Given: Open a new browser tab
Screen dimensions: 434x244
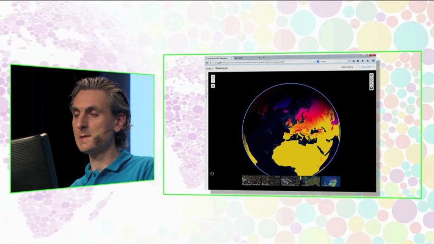Looking at the screenshot, I should [x=264, y=58].
